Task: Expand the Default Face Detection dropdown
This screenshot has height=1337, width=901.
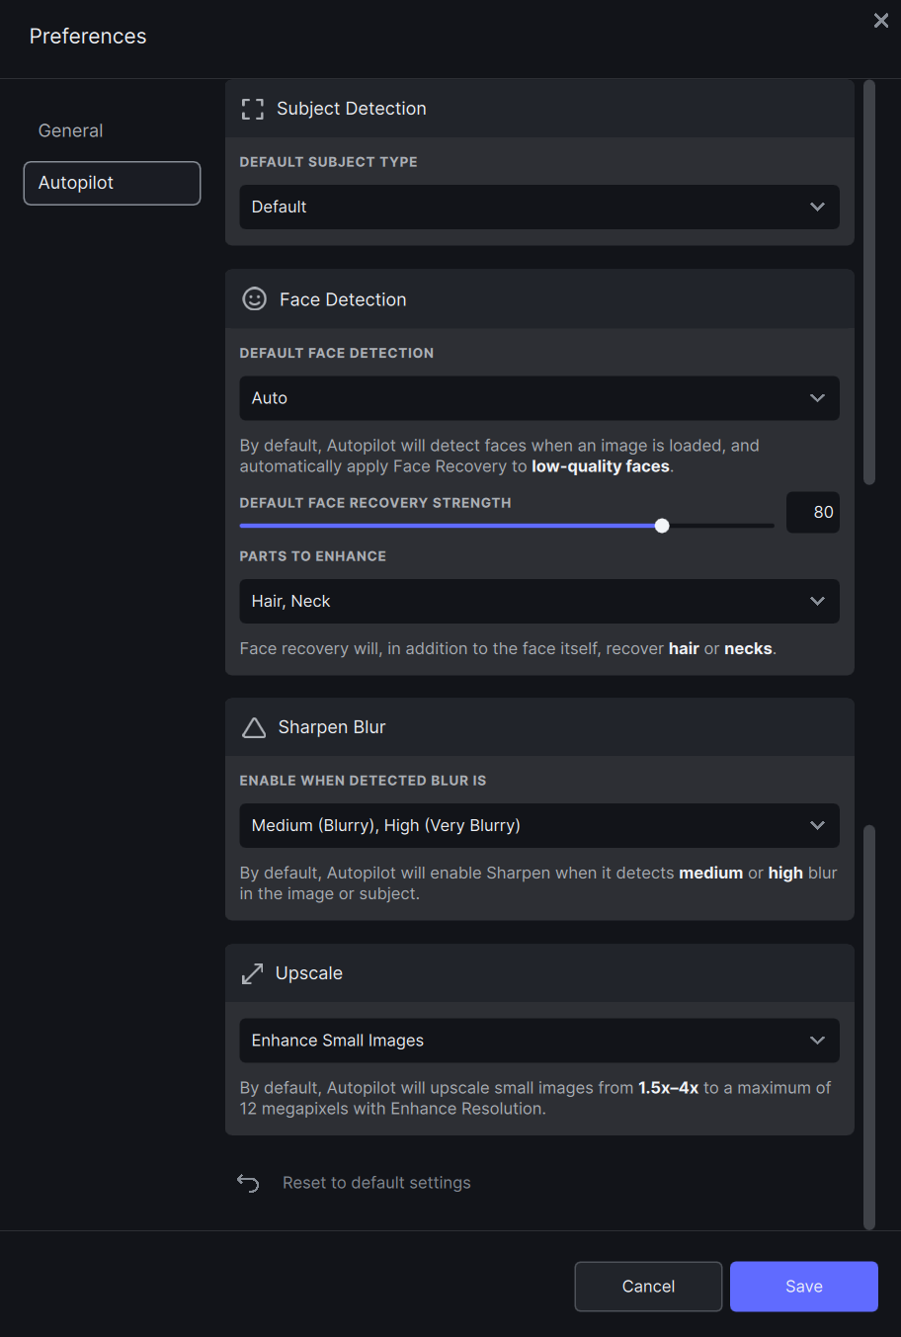Action: pos(539,398)
